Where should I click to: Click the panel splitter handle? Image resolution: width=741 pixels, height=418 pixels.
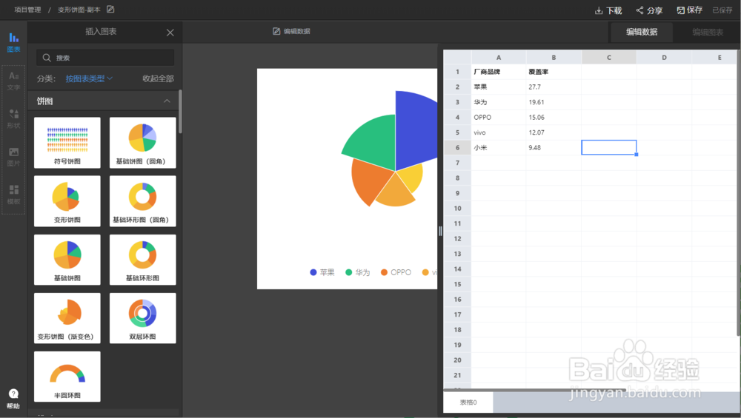coord(440,231)
